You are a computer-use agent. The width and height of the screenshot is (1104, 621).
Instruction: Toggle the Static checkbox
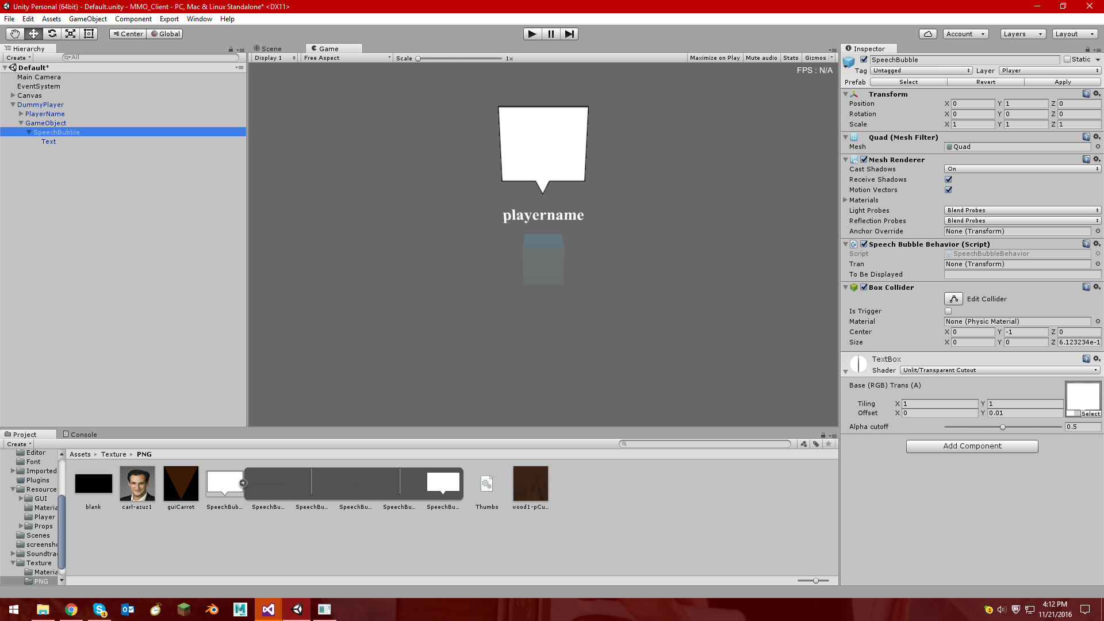[1067, 59]
